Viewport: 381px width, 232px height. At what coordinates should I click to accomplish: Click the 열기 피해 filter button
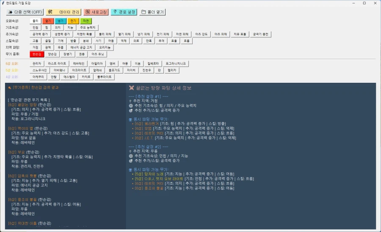124,34
